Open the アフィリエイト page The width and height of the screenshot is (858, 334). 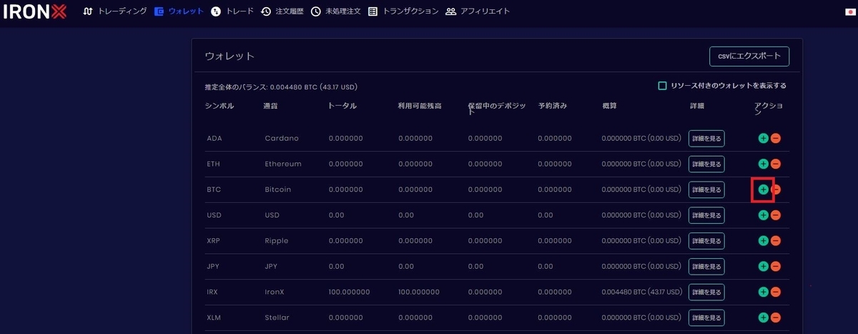click(x=478, y=11)
